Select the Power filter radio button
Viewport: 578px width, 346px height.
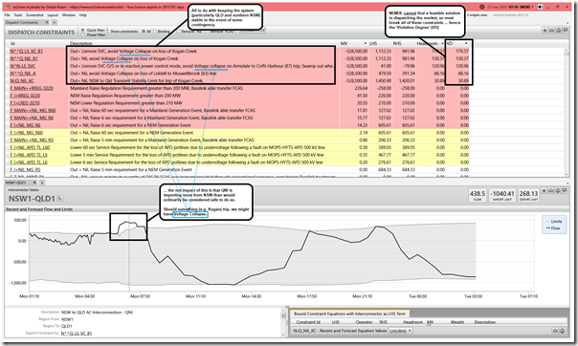click(83, 34)
